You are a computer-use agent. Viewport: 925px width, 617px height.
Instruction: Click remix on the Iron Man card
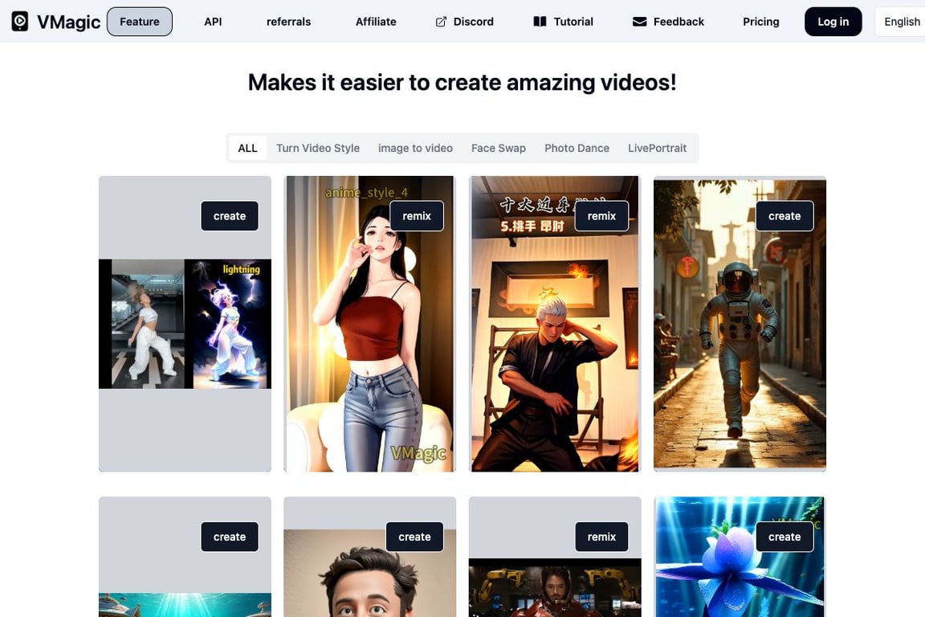pos(601,537)
